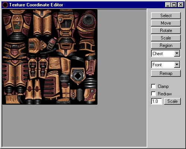Maximize the Texture Coordinate Editor window

click(174, 5)
